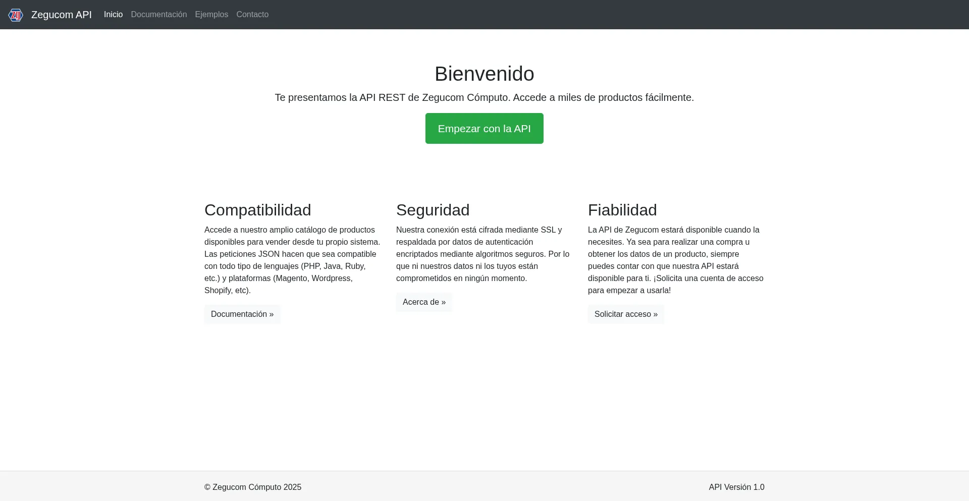Click the Fiabilidad section heading
Image resolution: width=969 pixels, height=501 pixels.
coord(622,210)
